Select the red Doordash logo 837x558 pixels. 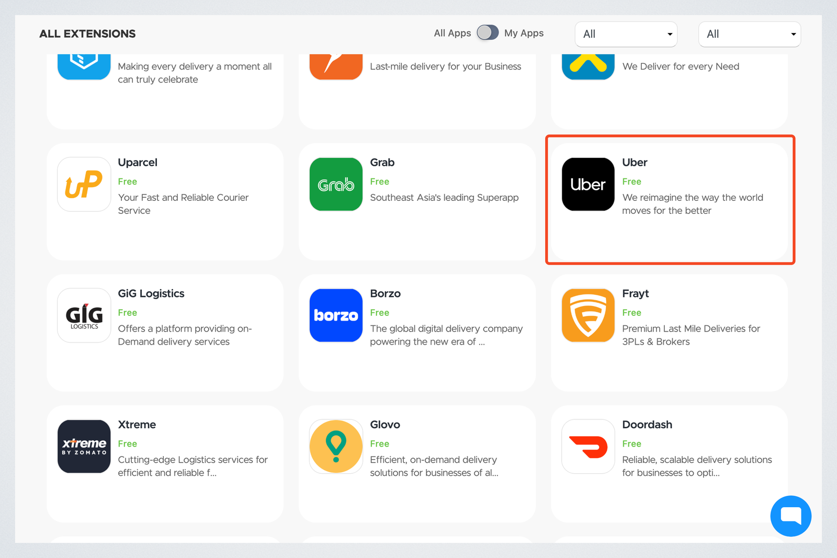588,447
